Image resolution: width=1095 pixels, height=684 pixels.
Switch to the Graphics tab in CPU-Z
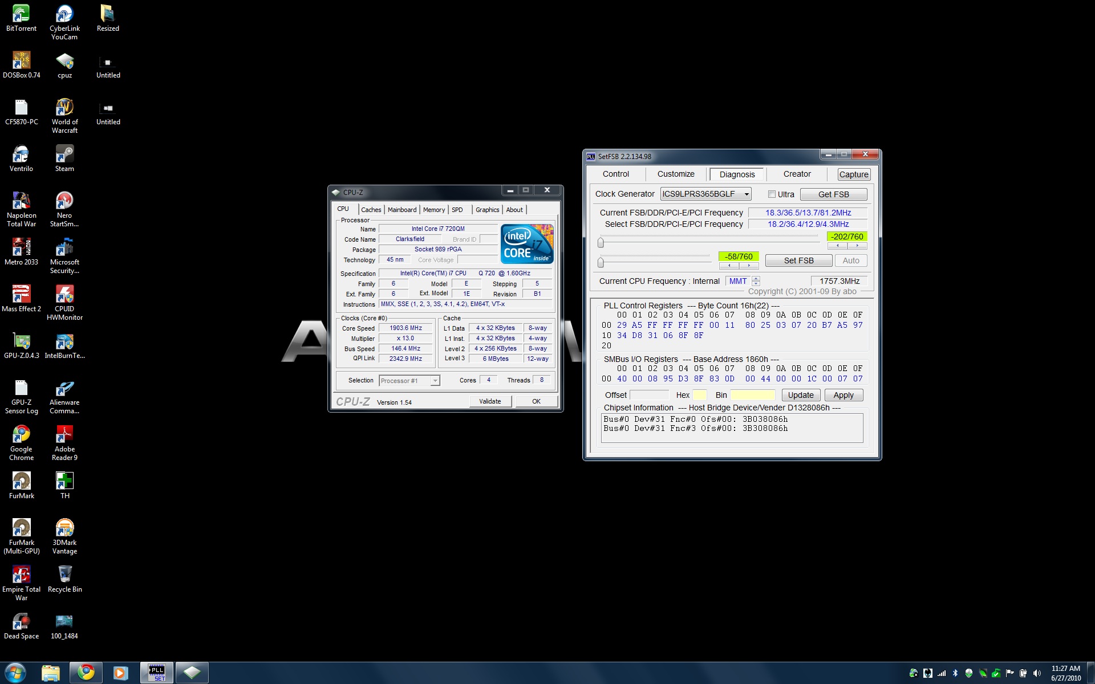(488, 210)
